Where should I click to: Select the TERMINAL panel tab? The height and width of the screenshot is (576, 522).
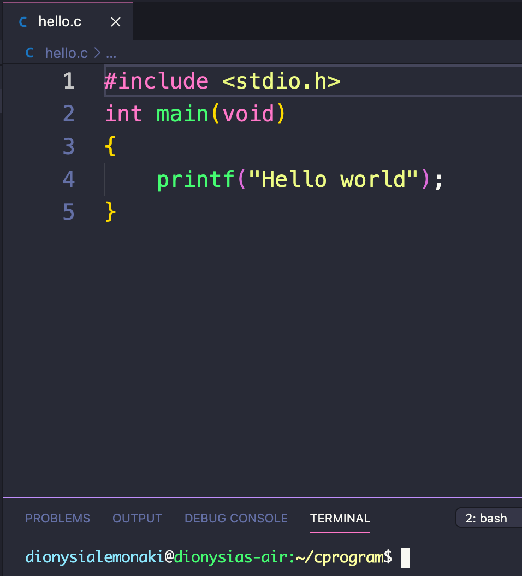pos(340,518)
